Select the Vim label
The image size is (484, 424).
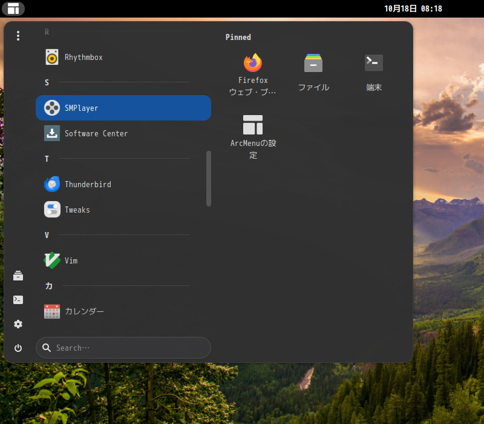point(71,261)
